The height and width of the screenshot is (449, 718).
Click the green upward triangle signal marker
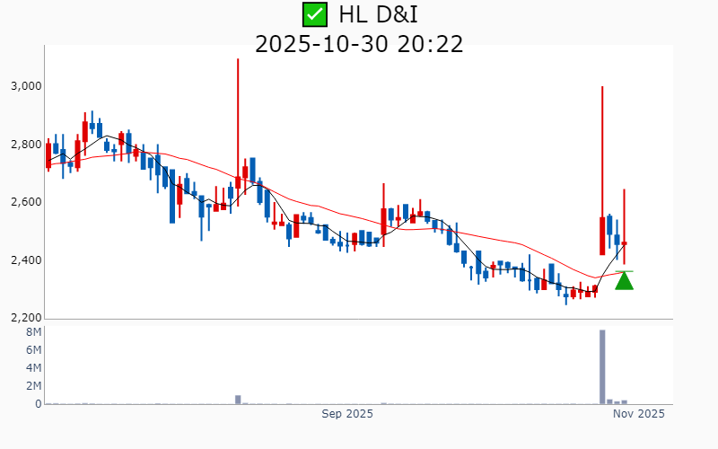click(x=624, y=281)
